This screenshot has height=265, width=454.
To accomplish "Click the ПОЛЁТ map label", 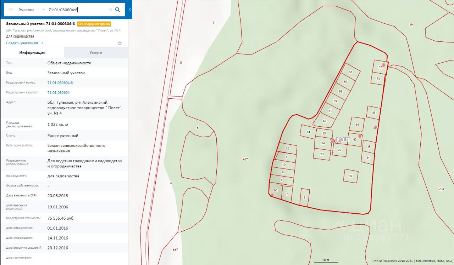I will tap(342, 139).
